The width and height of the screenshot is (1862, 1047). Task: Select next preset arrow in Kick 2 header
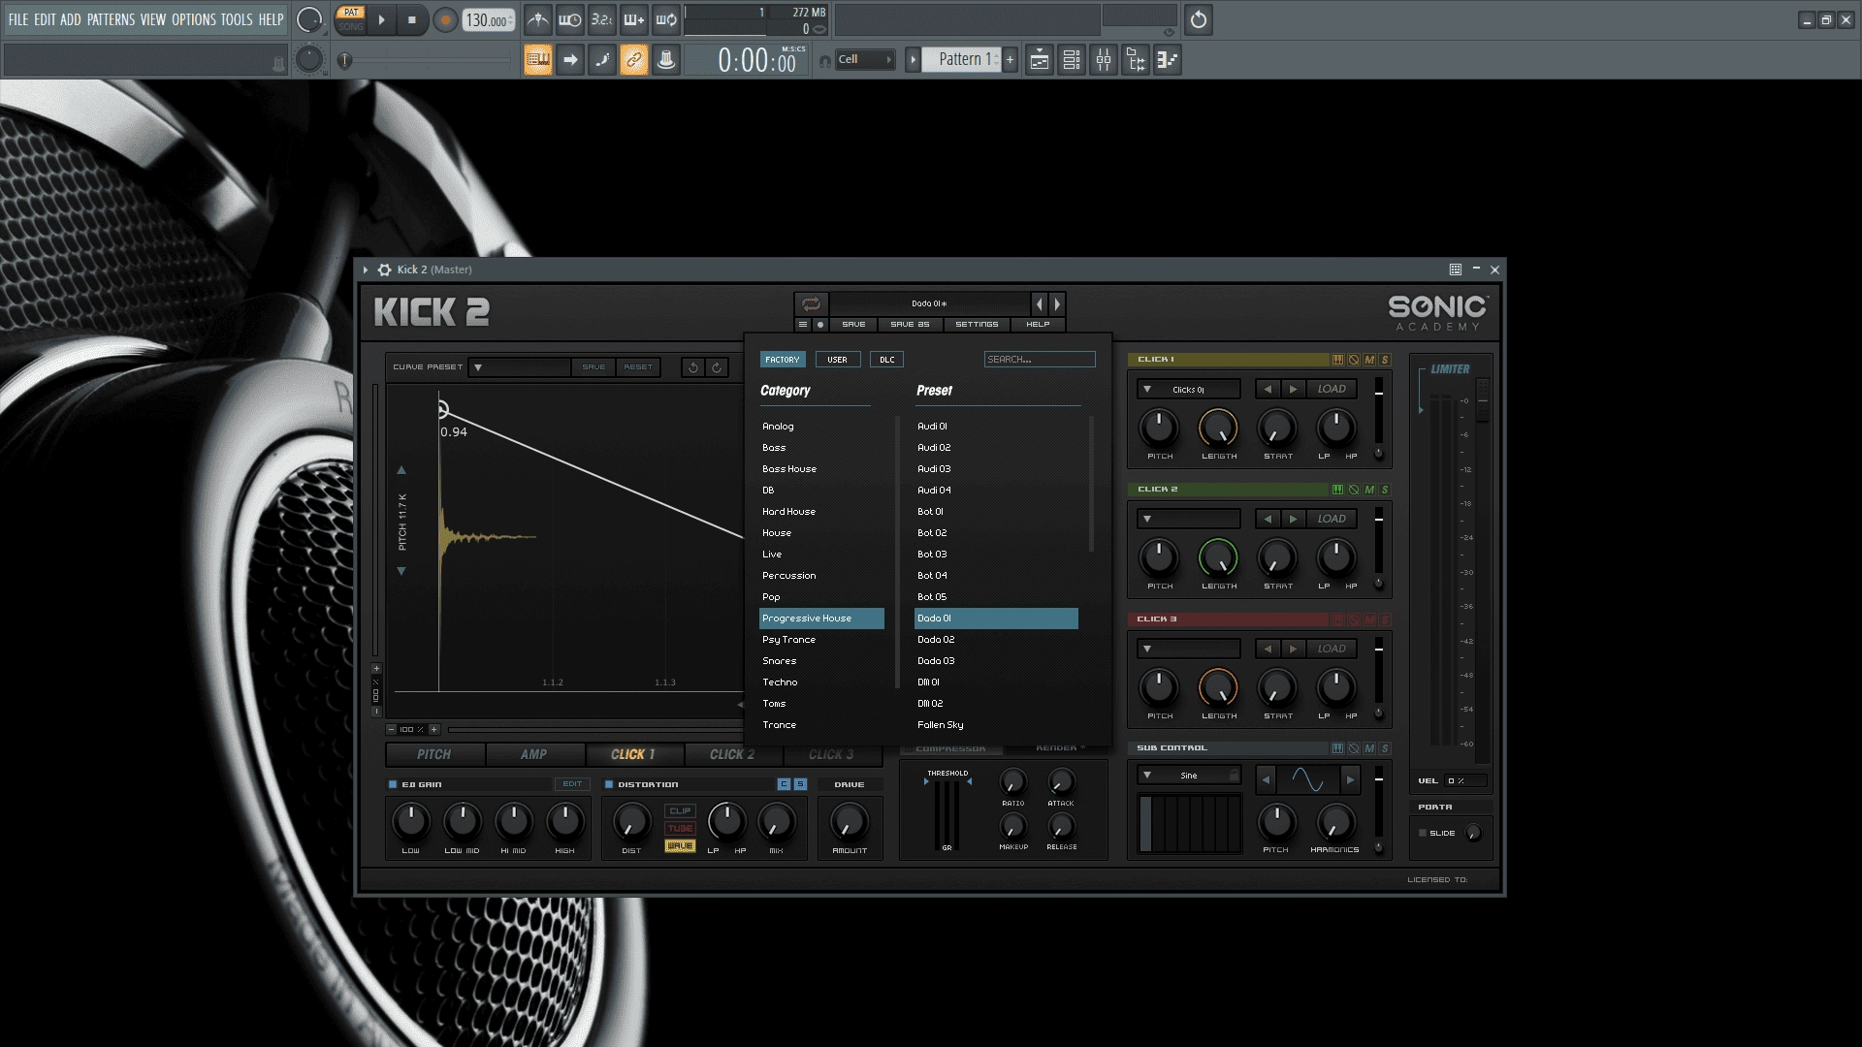tap(1057, 303)
